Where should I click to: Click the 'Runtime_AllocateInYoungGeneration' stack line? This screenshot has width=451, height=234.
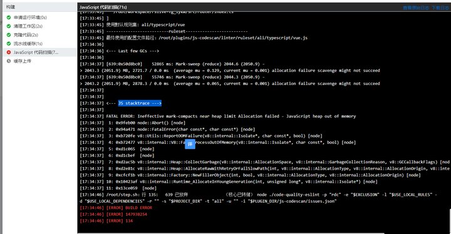pyautogui.click(x=229, y=182)
